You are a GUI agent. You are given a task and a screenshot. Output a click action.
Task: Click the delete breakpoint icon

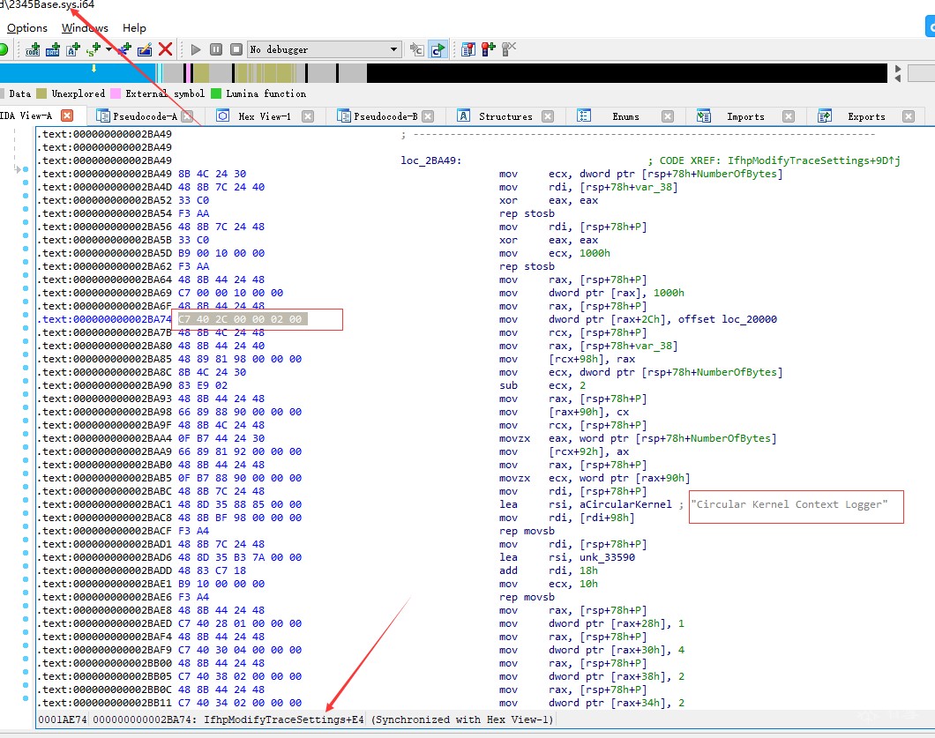(x=509, y=49)
